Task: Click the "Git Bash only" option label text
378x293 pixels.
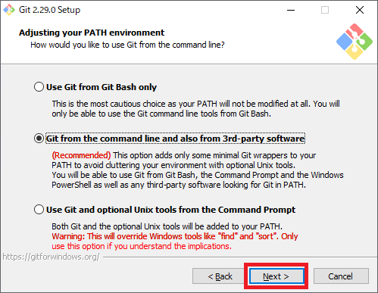Action: [x=102, y=87]
